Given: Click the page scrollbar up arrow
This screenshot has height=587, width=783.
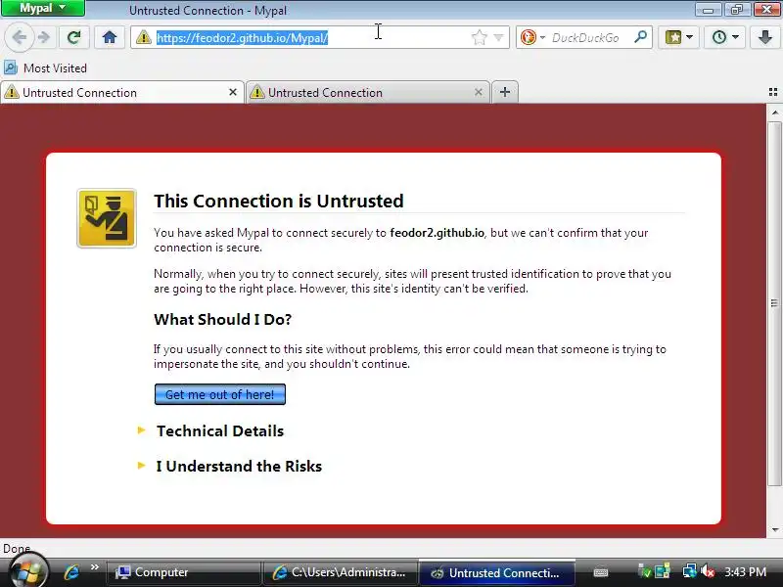Looking at the screenshot, I should coord(774,113).
